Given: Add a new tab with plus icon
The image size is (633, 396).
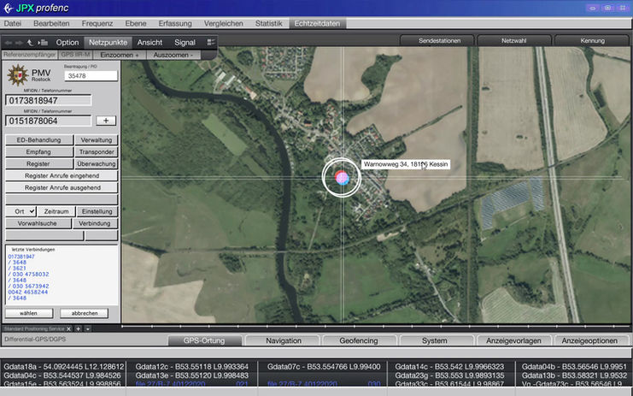Looking at the screenshot, I should (79, 329).
